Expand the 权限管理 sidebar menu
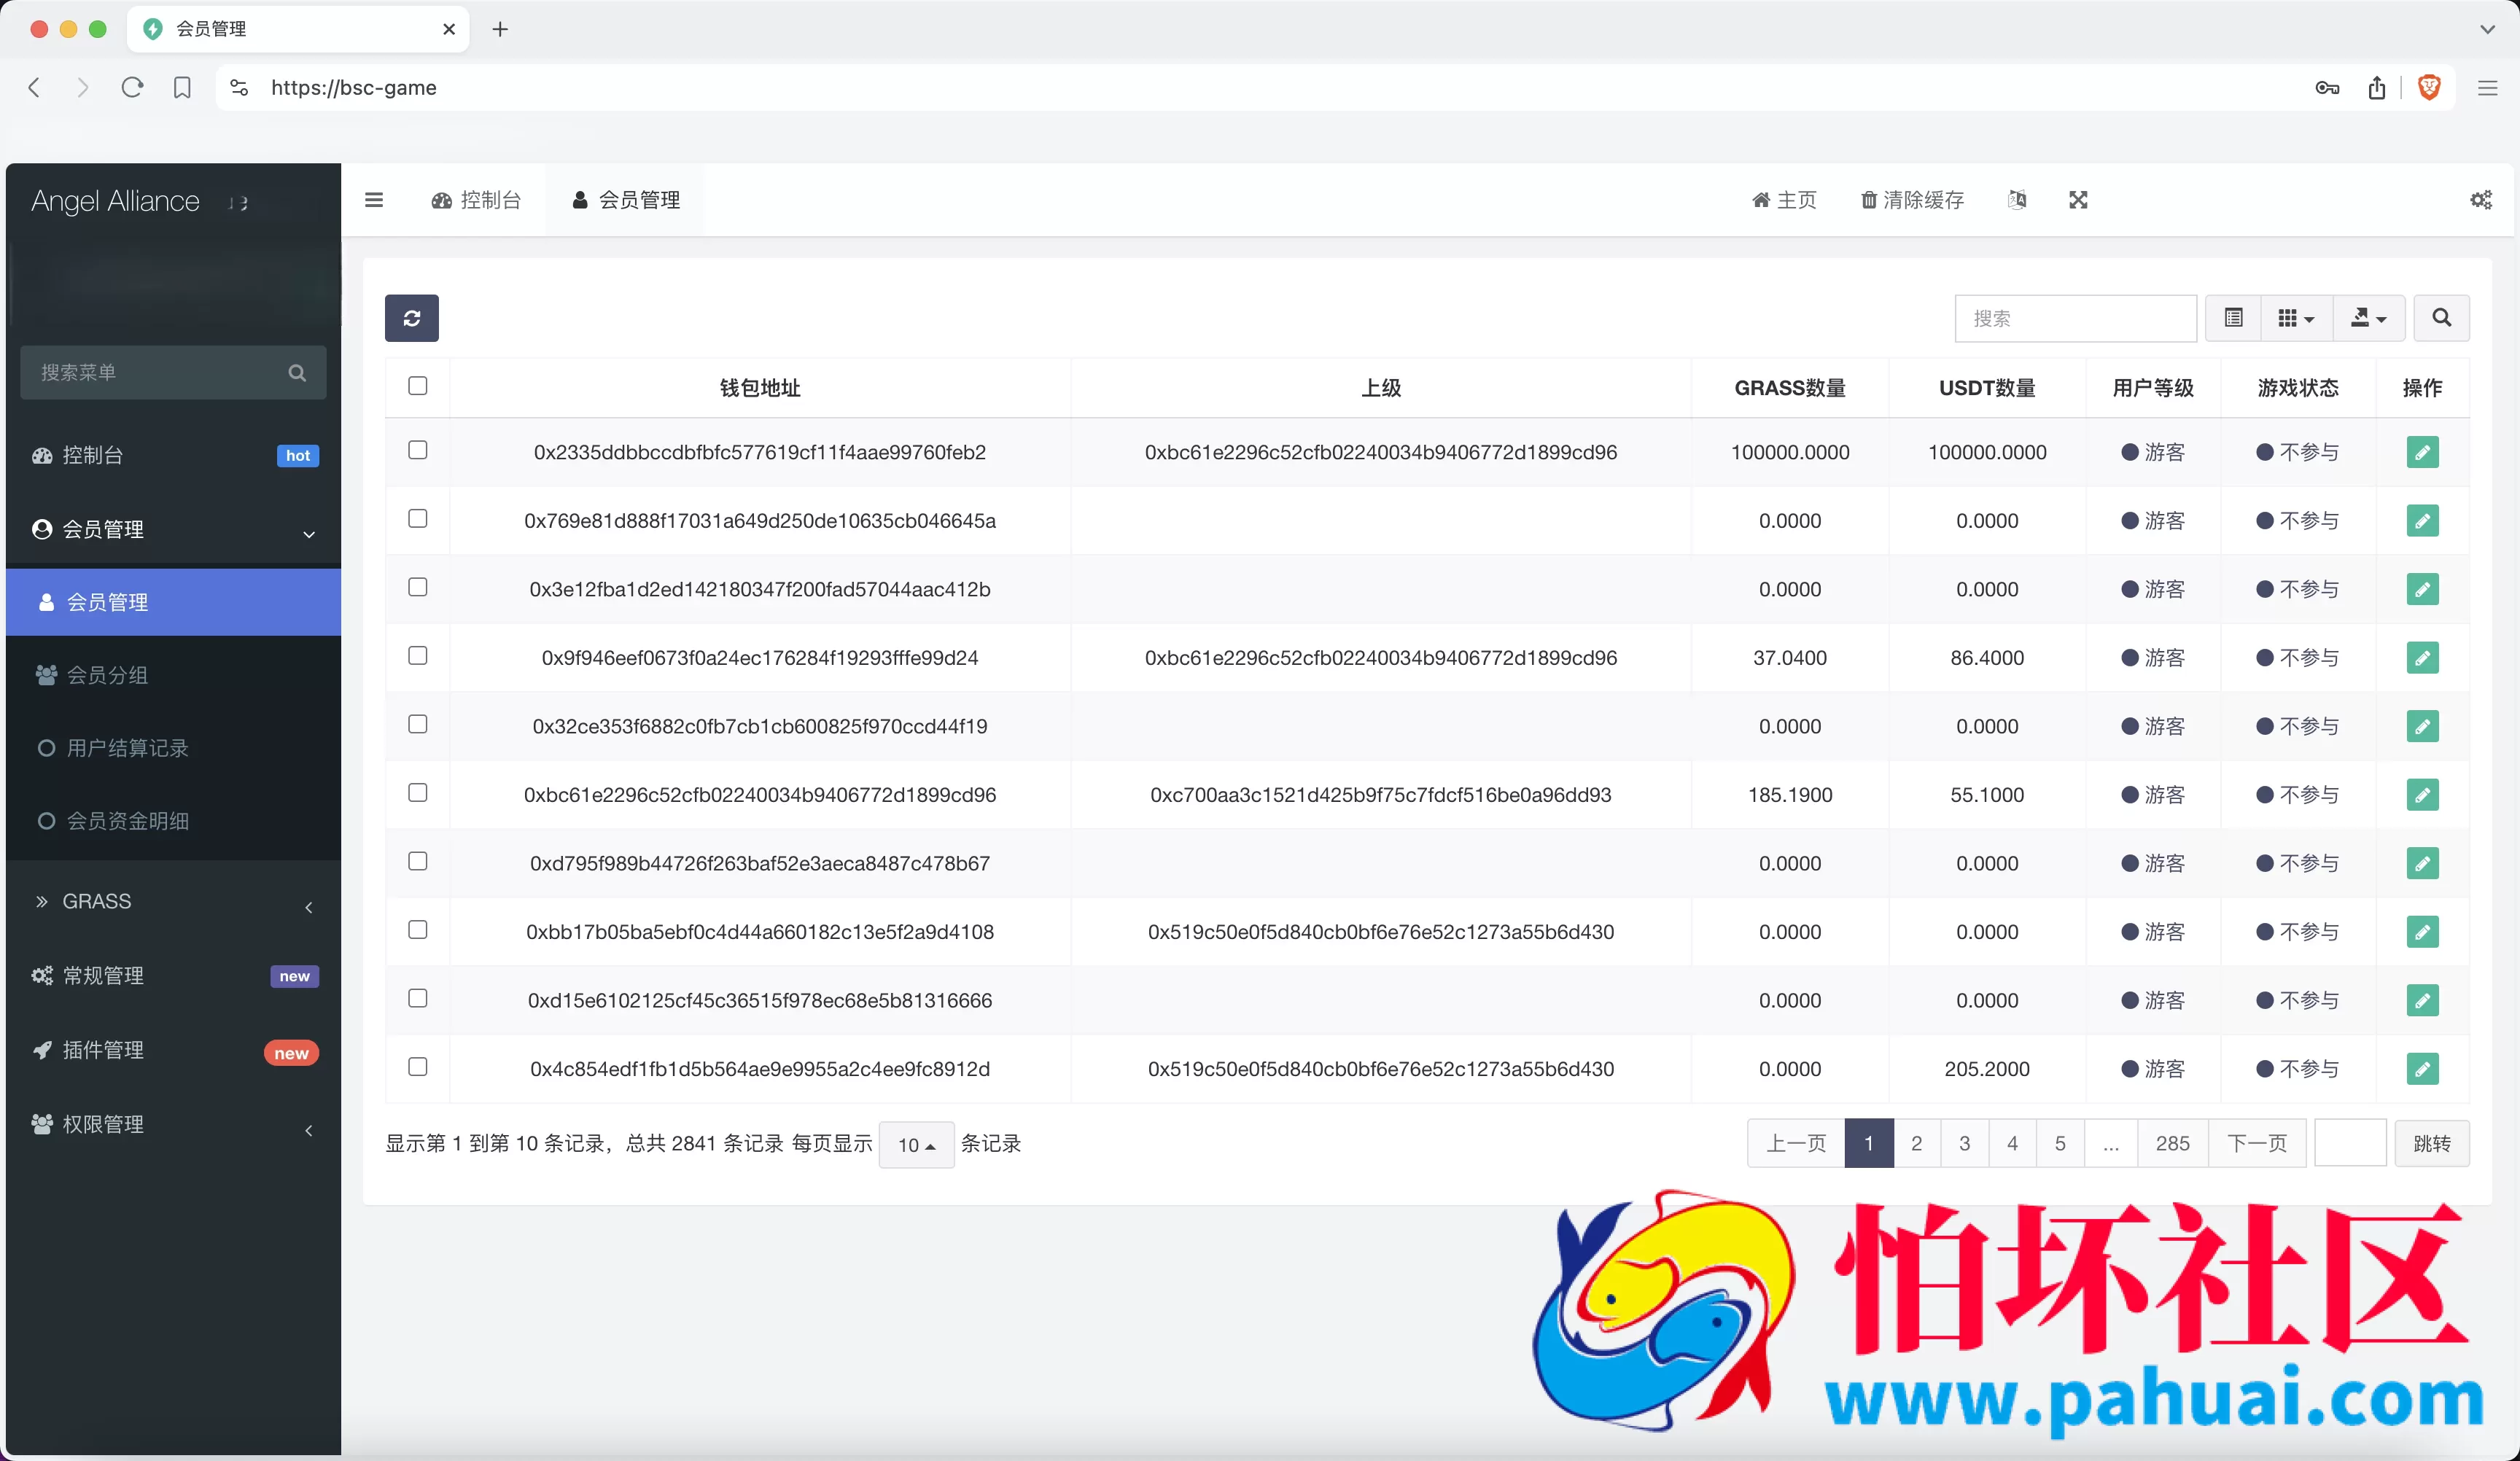The image size is (2520, 1461). (x=173, y=1125)
